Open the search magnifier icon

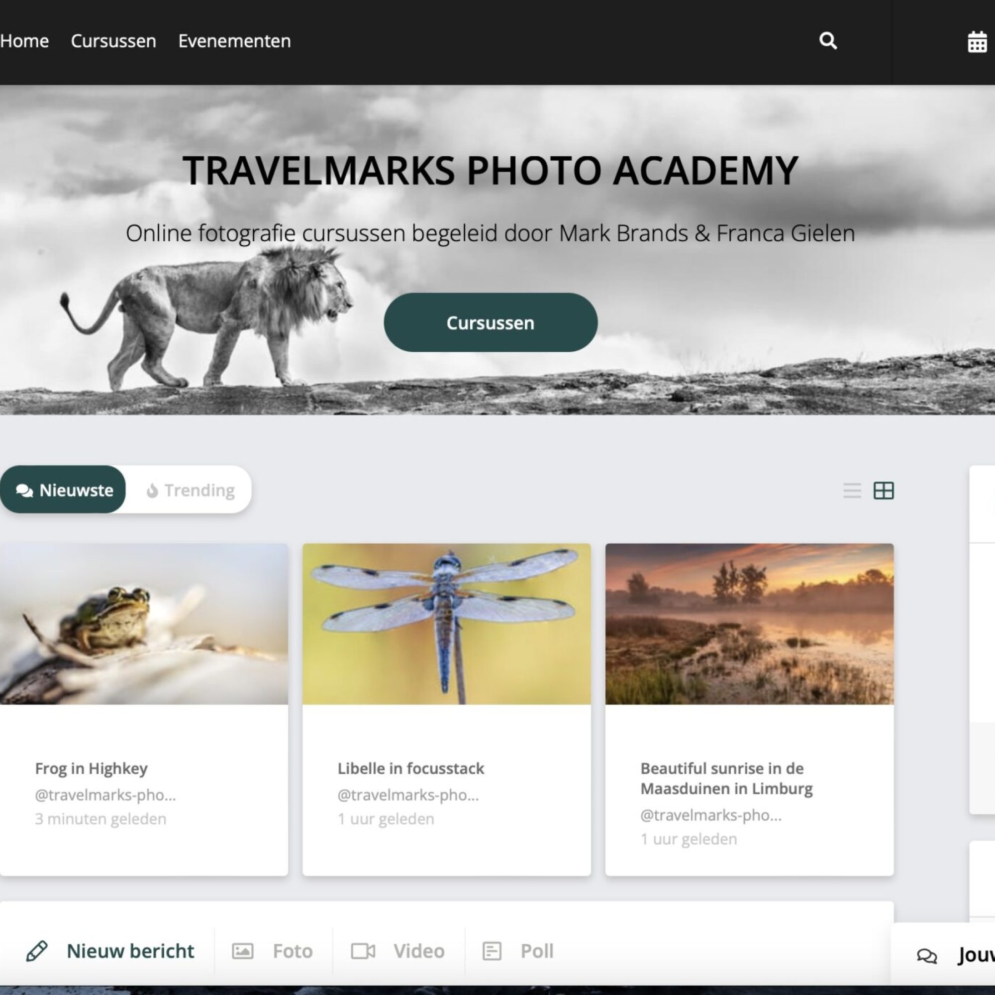[x=828, y=41]
